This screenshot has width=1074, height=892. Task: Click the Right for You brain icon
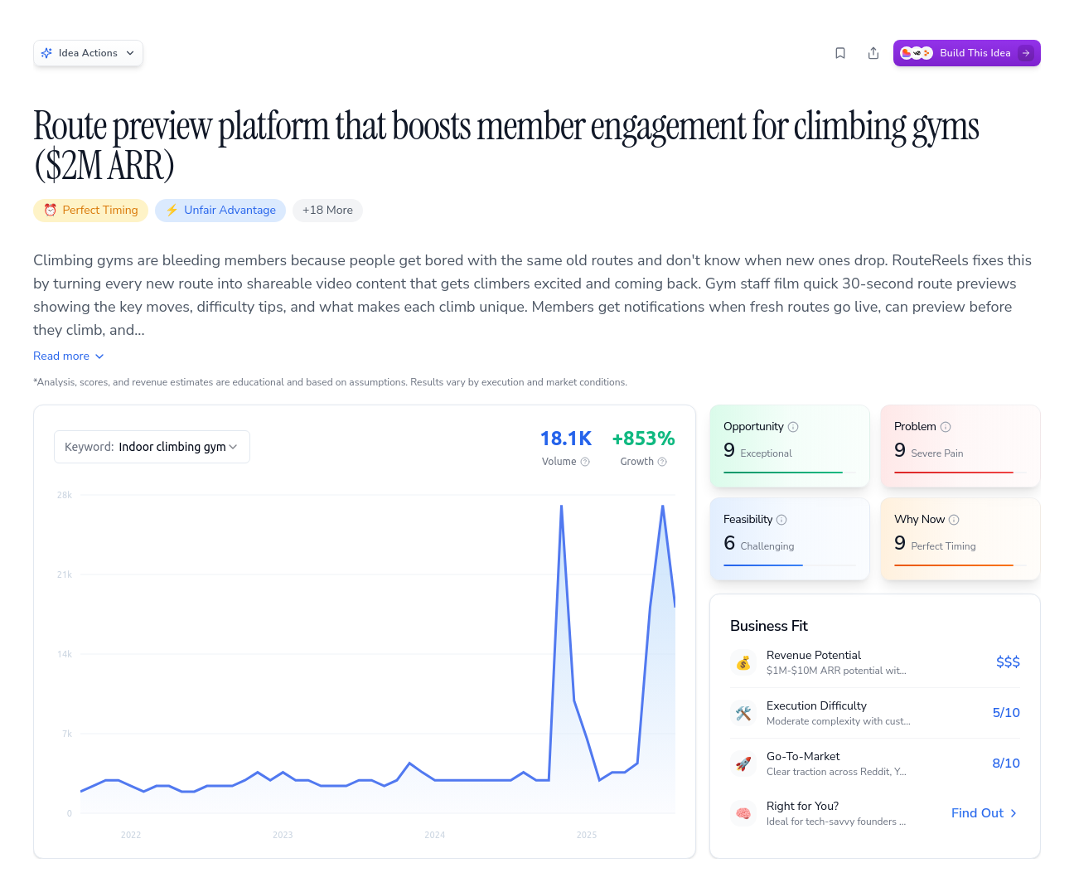click(743, 813)
